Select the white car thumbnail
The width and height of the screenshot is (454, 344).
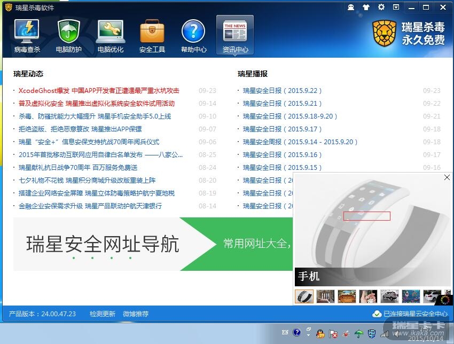click(432, 296)
